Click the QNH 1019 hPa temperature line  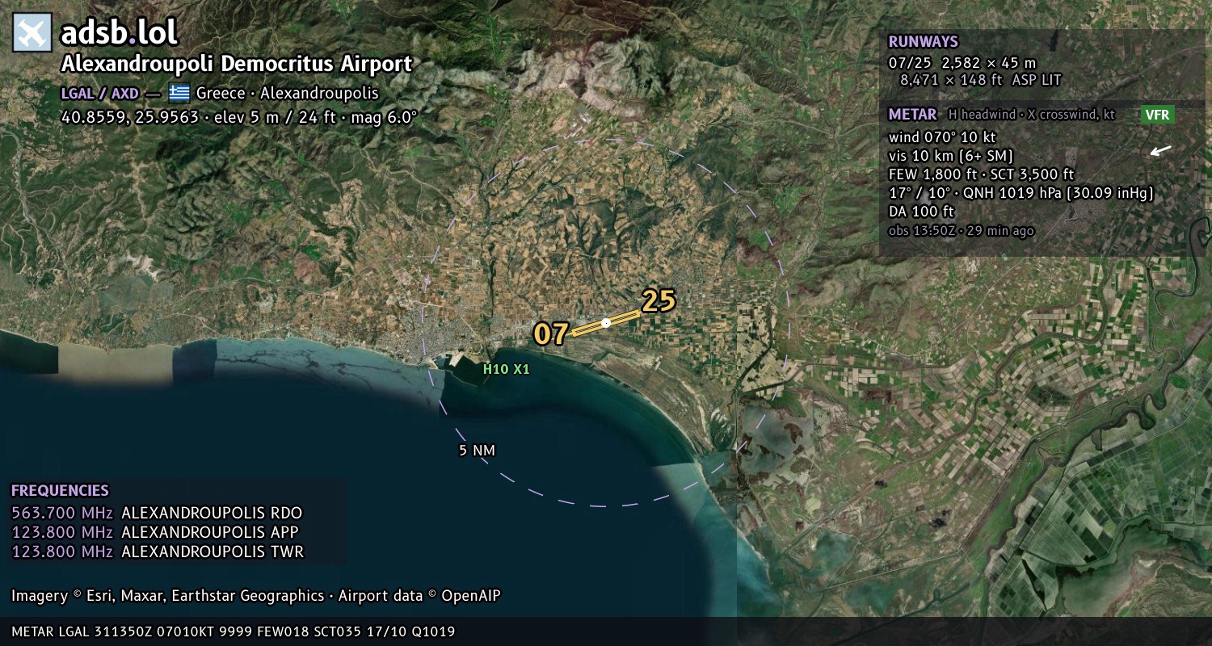click(1021, 193)
